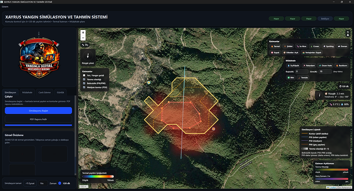354x191 pixels.
Task: Switch Etiketler: Açık labels toggle
Action: [290, 53]
